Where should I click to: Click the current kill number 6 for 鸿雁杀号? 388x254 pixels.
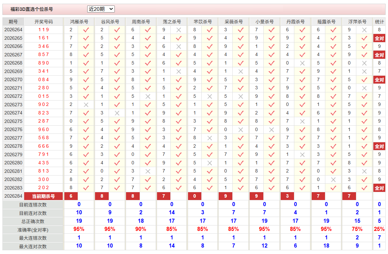71,196
